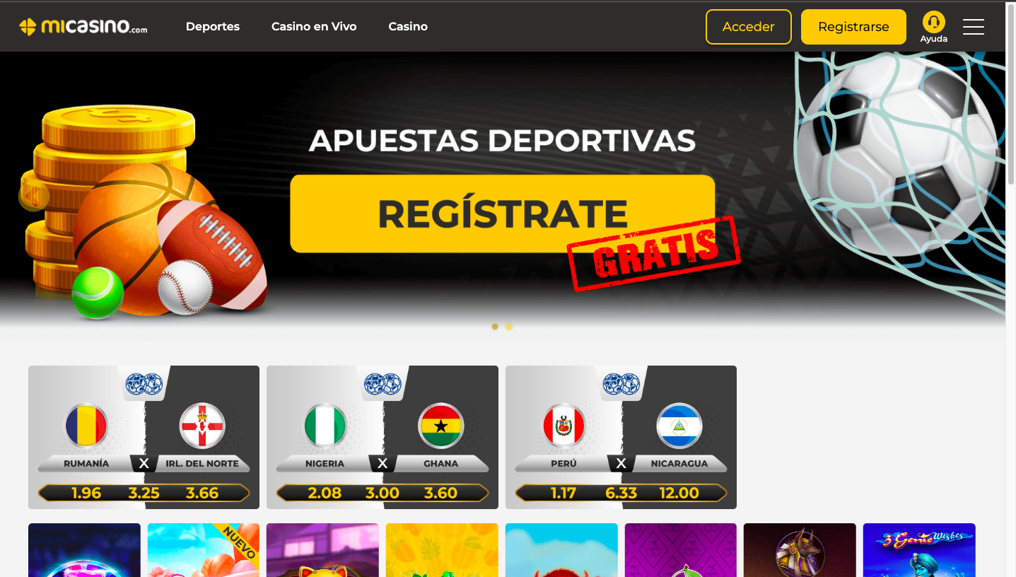Viewport: 1016px width, 577px height.
Task: Open the Deportes menu
Action: 213,26
